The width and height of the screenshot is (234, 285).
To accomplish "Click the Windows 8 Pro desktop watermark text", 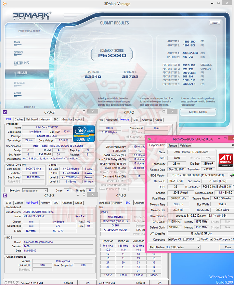I will pyautogui.click(x=221, y=277).
